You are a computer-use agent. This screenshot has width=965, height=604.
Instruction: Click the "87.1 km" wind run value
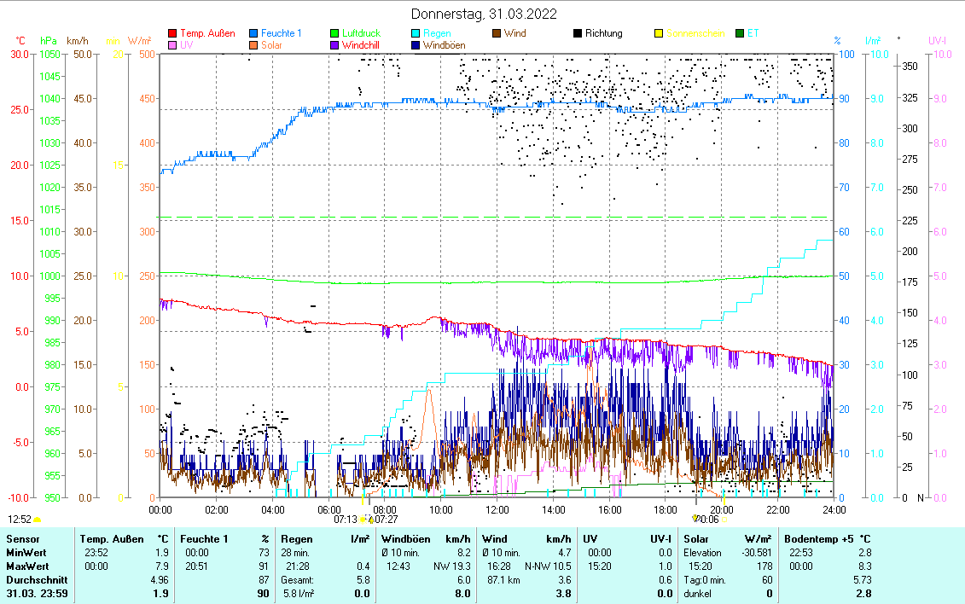click(503, 580)
